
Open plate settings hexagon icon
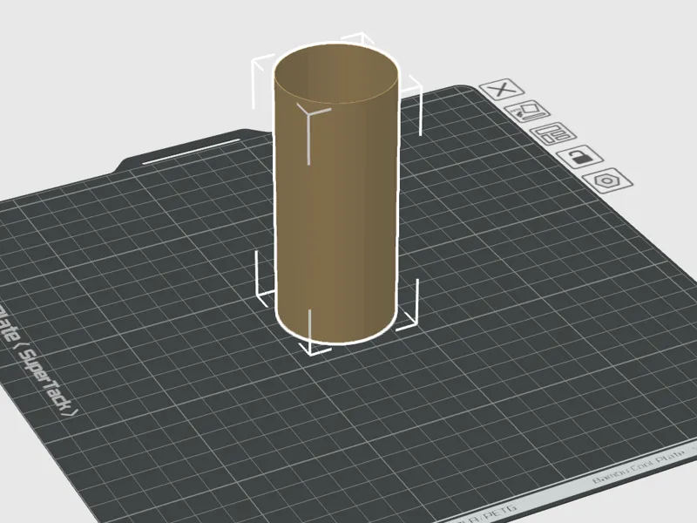(x=607, y=180)
